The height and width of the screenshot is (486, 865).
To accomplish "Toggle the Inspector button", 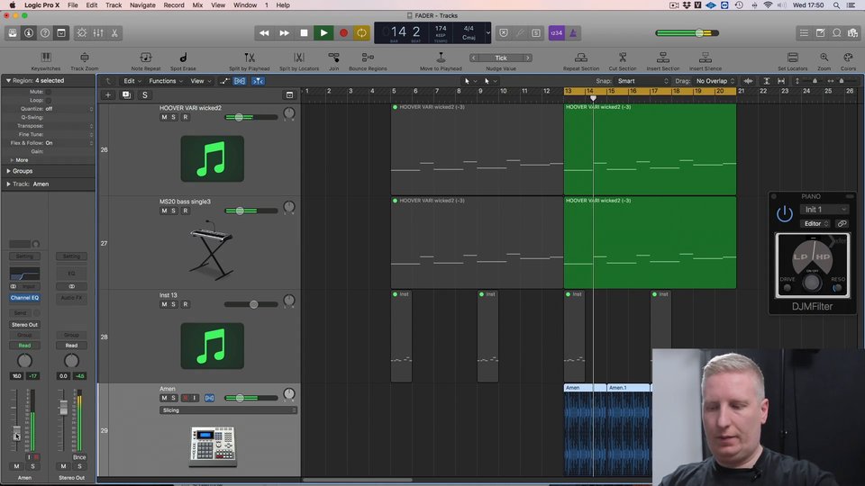I will tap(29, 33).
